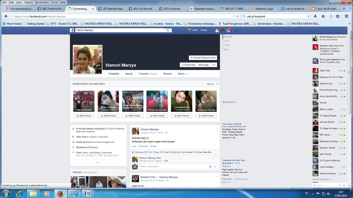This screenshot has height=198, width=353.
Task: Open chat with Baron Lopez
Action: [x=329, y=109]
